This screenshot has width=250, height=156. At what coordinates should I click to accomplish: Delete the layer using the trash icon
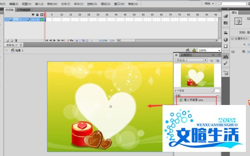(16, 41)
